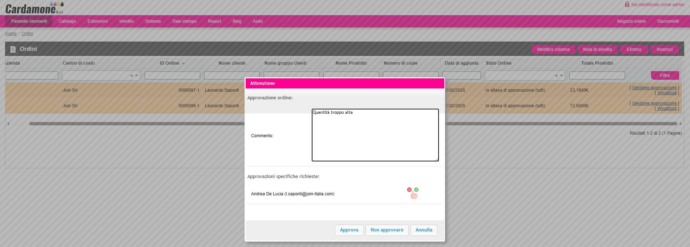The width and height of the screenshot is (690, 247).
Task: Click the total cell 72,6000€
Action: pyautogui.click(x=579, y=106)
